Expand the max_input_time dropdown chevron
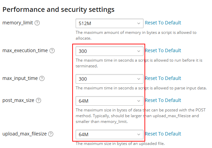The image size is (212, 148). [138, 79]
